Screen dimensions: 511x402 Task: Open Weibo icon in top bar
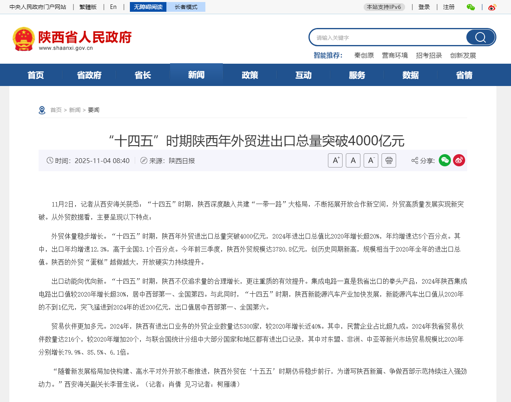[492, 7]
